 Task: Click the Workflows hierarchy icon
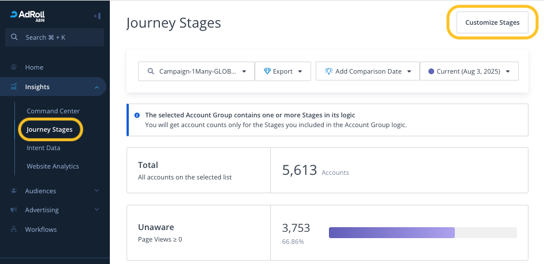click(x=13, y=229)
